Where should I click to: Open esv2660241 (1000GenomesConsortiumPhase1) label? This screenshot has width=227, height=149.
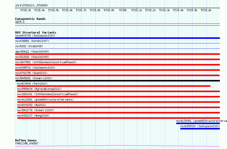coord(48,94)
